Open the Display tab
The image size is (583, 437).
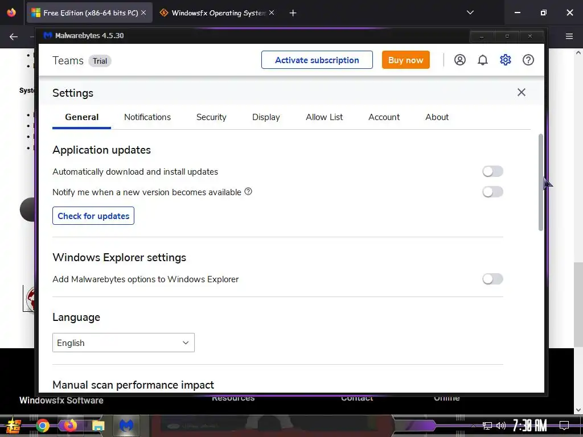tap(266, 117)
